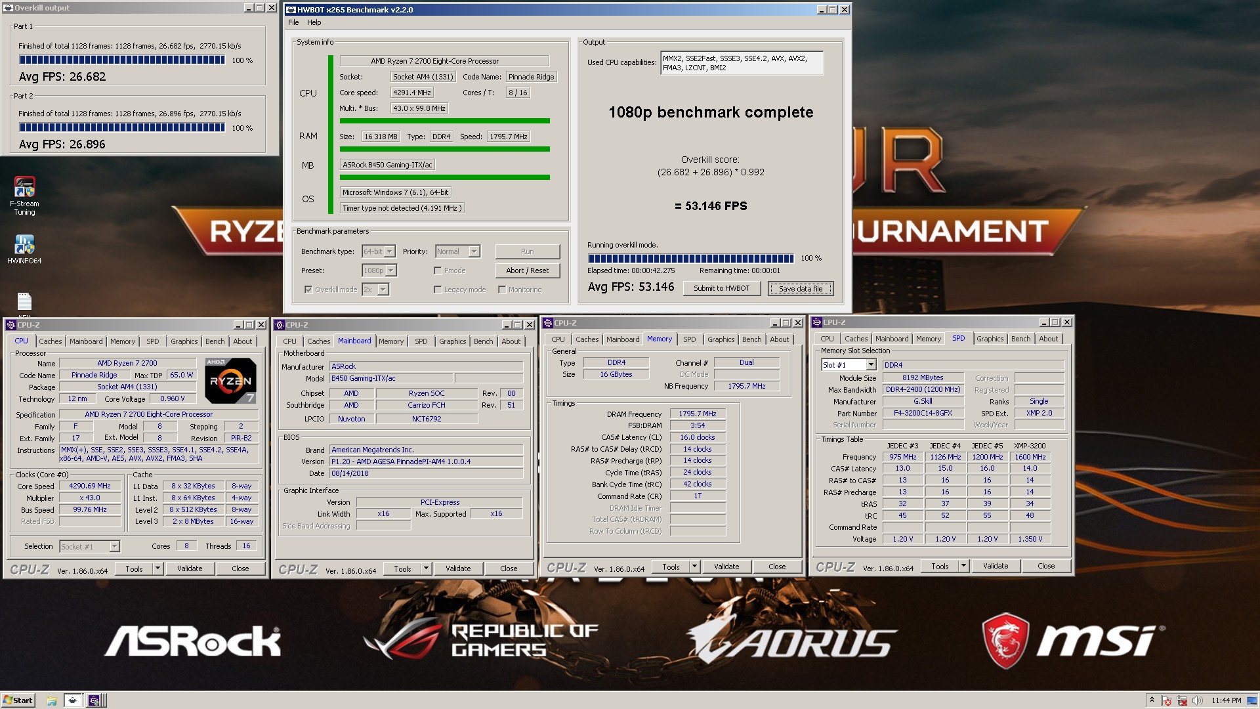Click Validate in CPU-Z Memory window
Image resolution: width=1260 pixels, height=709 pixels.
click(x=726, y=567)
